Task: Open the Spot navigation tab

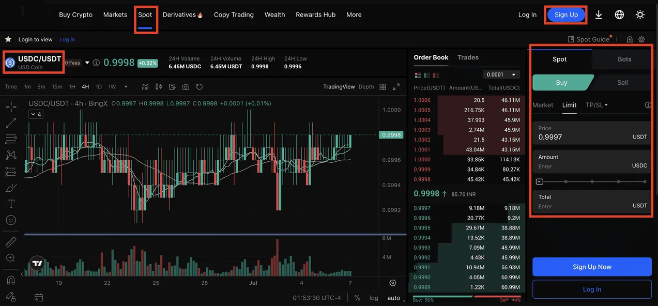Action: 145,15
